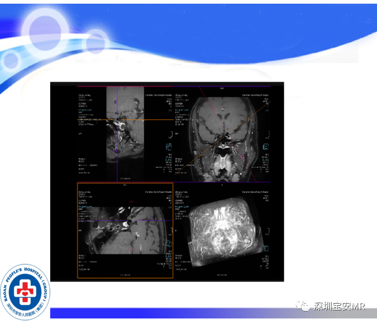This screenshot has height=323, width=377.
Task: Click blue series name in coronal viewport
Action: click(x=182, y=110)
